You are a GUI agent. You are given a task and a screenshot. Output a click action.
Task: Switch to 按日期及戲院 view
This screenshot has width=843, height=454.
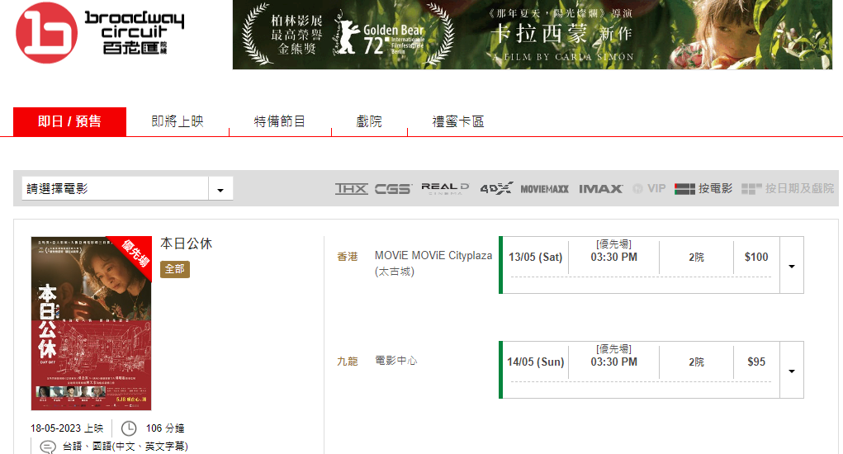(x=788, y=188)
